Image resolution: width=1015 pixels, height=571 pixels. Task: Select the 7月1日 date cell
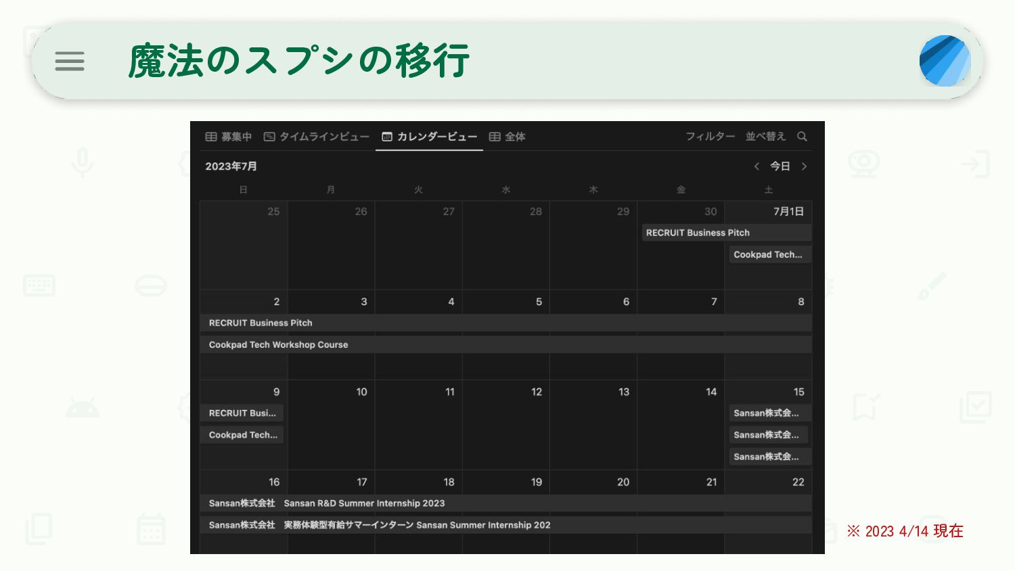point(768,245)
